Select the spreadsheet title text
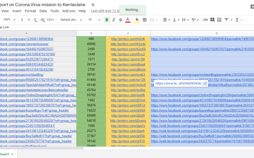This screenshot has height=158, width=254. point(43,5)
